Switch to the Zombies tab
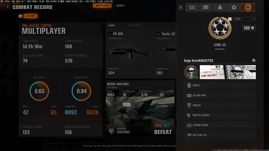The width and height of the screenshot is (269, 151). (x=120, y=6)
